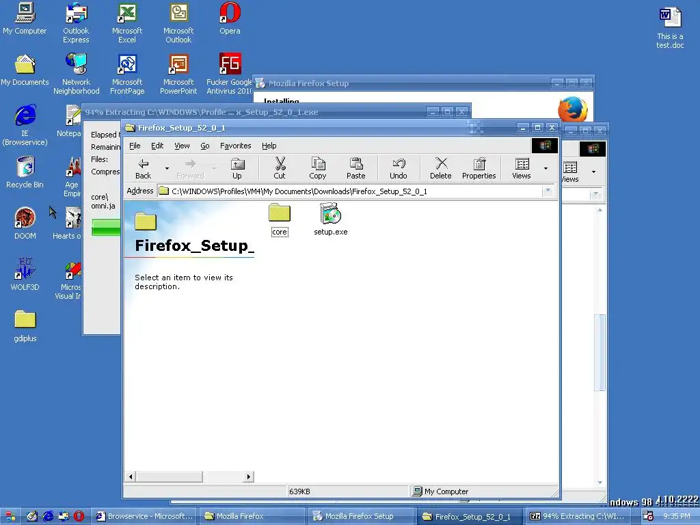
Task: Select the Opera desktop shortcut
Action: [230, 18]
